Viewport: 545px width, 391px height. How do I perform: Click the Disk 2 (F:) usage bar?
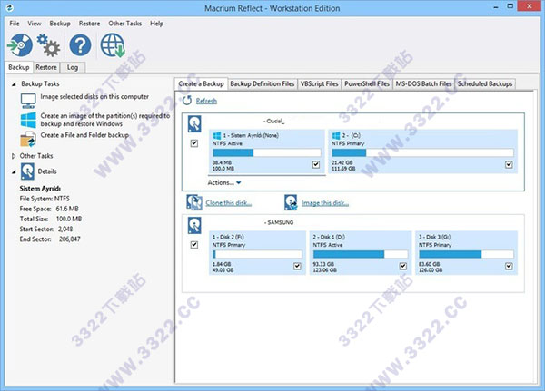coord(257,255)
